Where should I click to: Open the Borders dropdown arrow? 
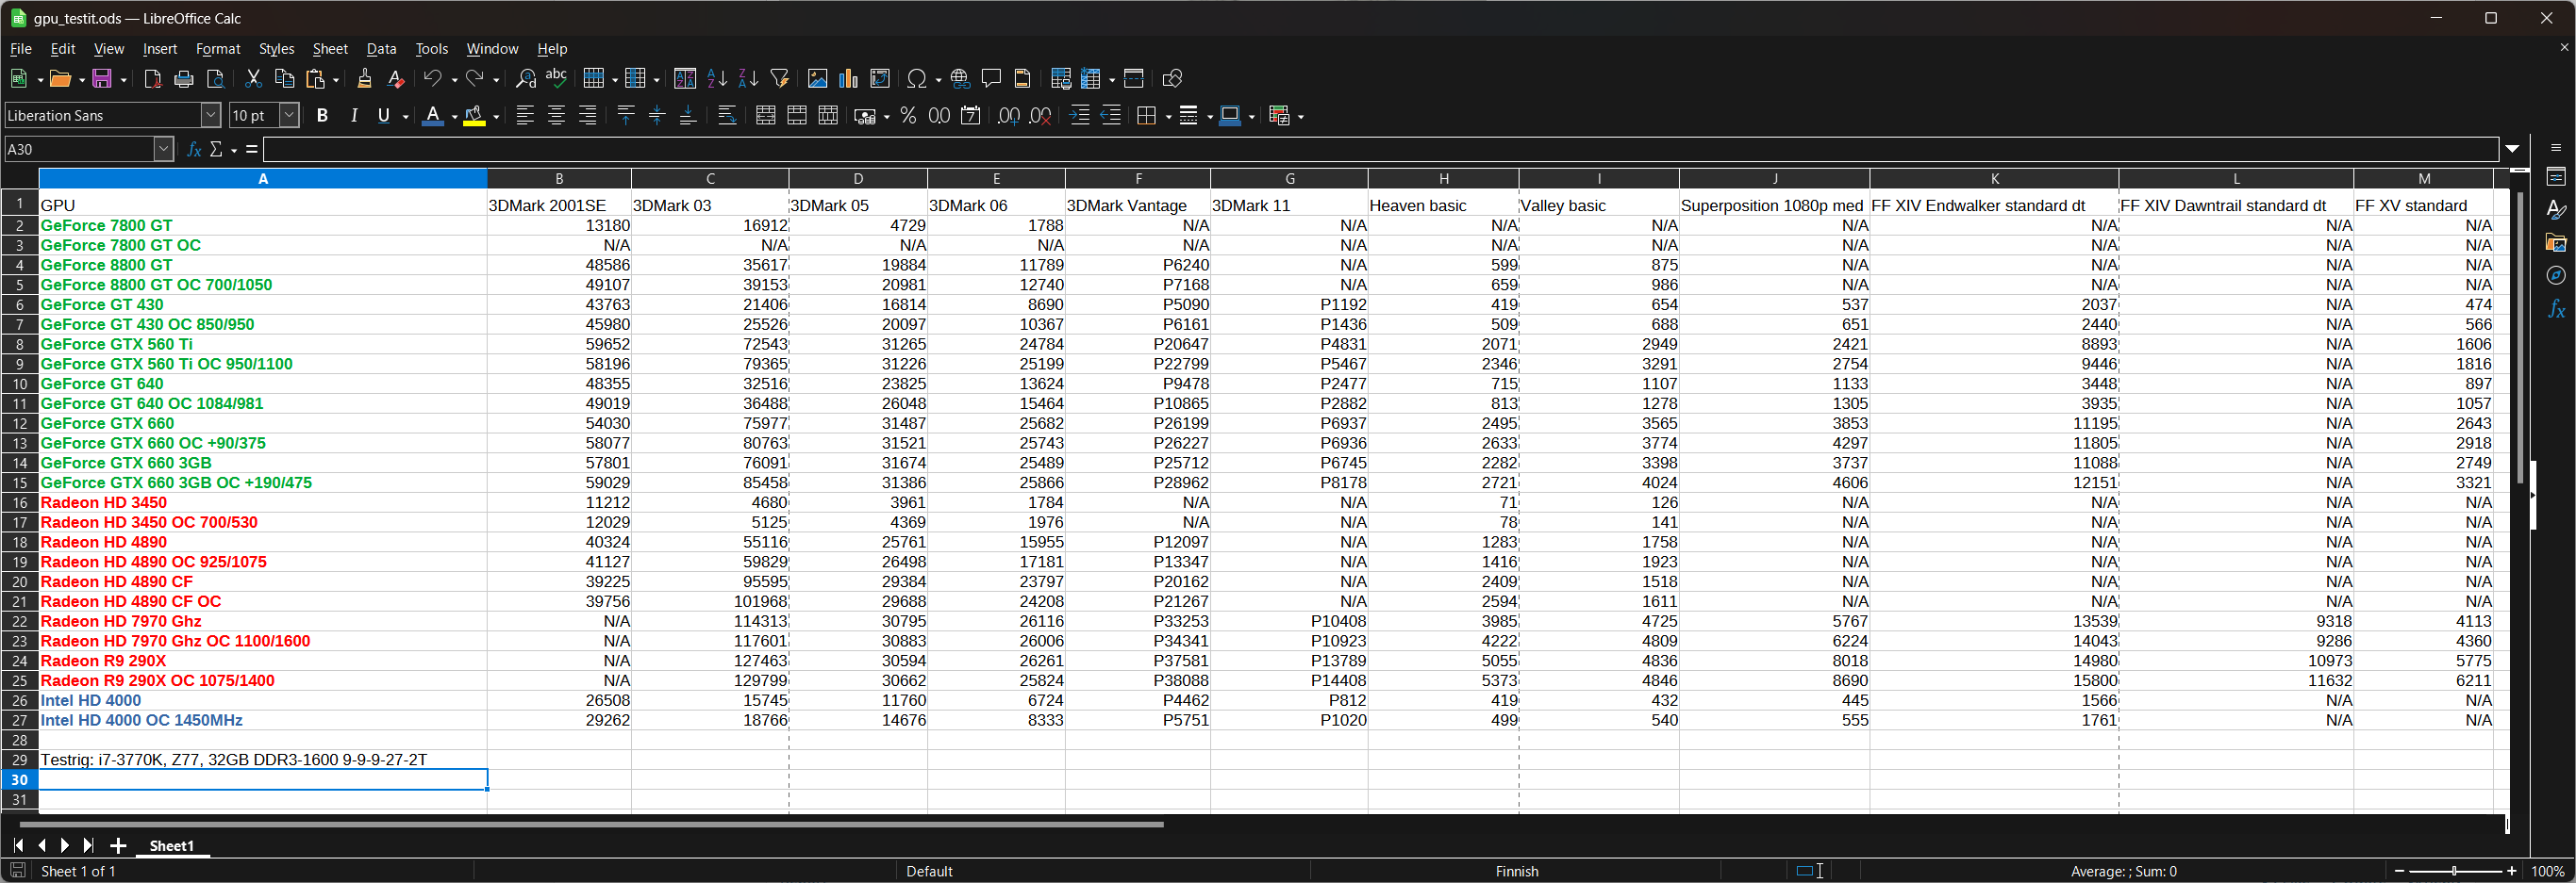[x=1168, y=117]
